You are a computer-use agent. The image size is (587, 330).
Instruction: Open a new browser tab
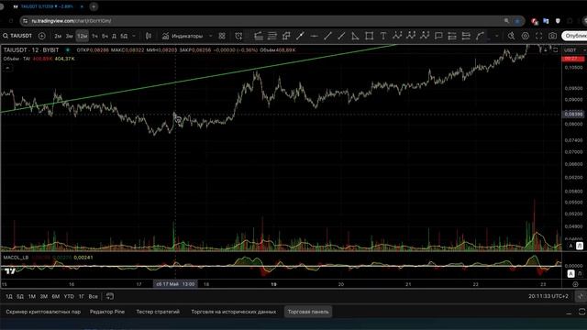point(94,6)
